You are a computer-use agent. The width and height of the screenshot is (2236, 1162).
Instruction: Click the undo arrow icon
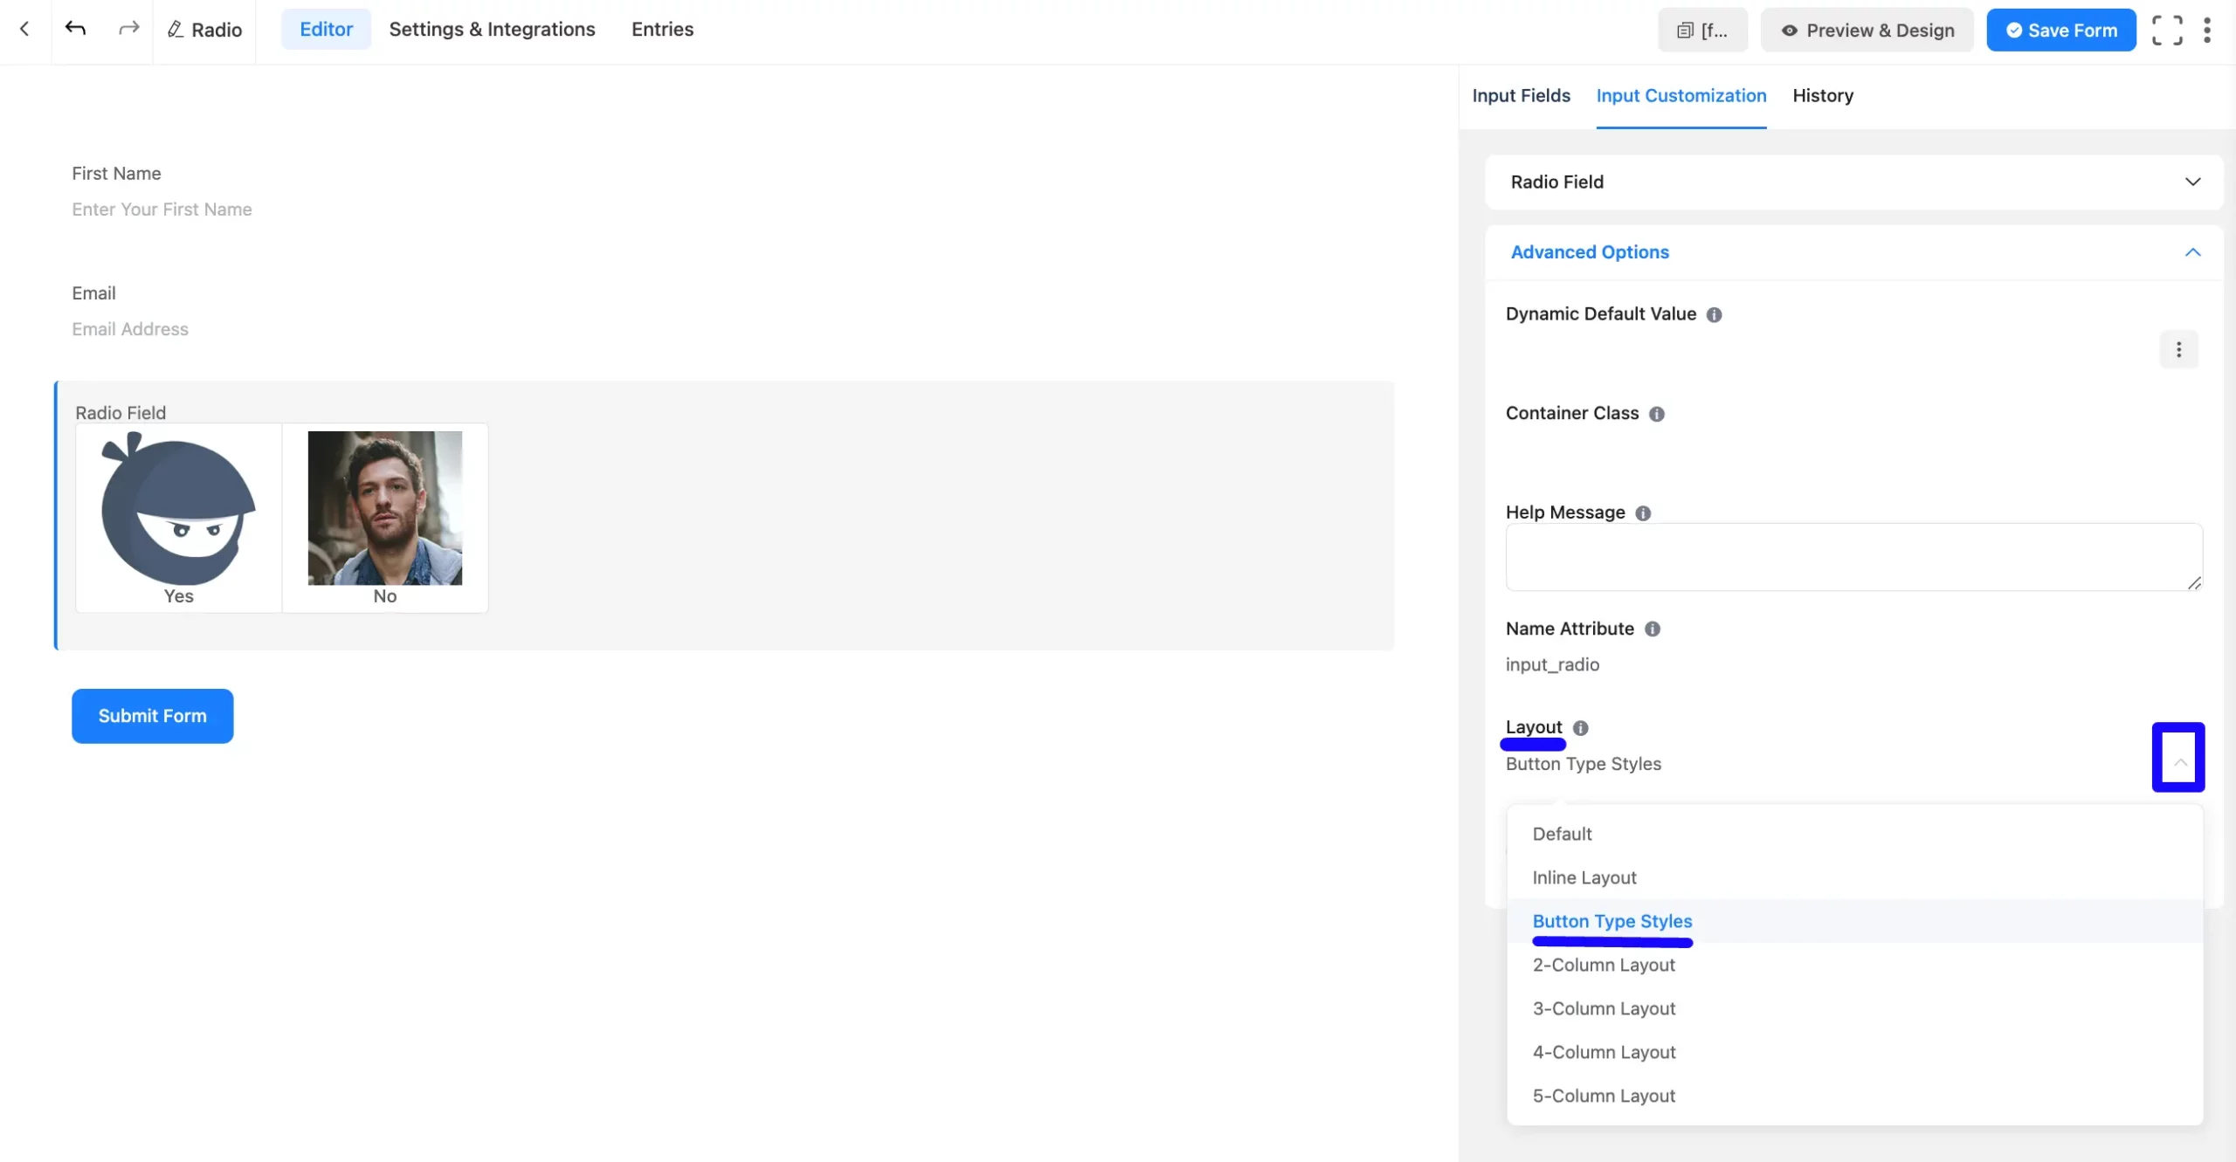tap(76, 30)
